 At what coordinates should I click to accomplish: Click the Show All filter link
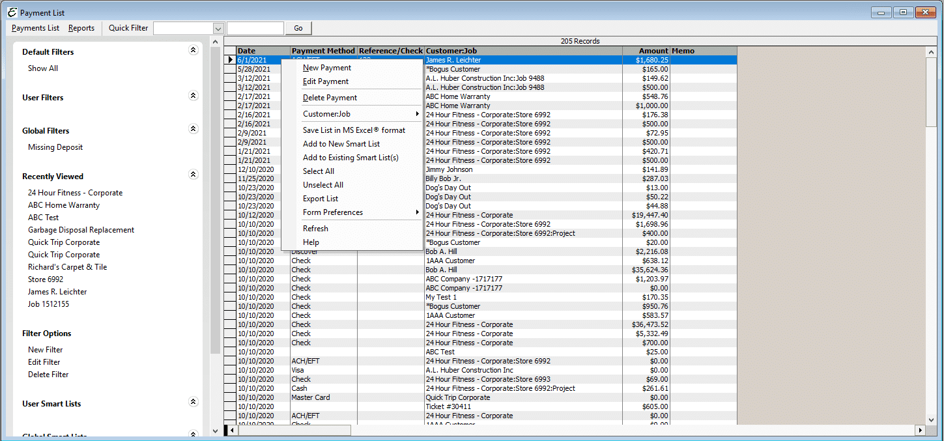(43, 68)
